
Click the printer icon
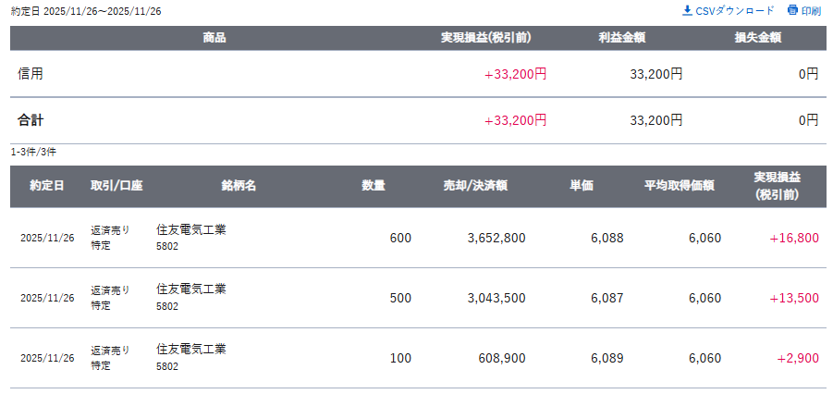coord(792,10)
